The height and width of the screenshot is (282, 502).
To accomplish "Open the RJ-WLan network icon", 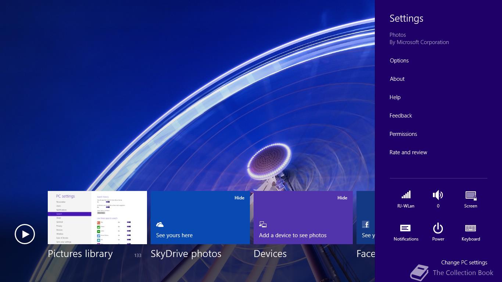I will pyautogui.click(x=406, y=195).
